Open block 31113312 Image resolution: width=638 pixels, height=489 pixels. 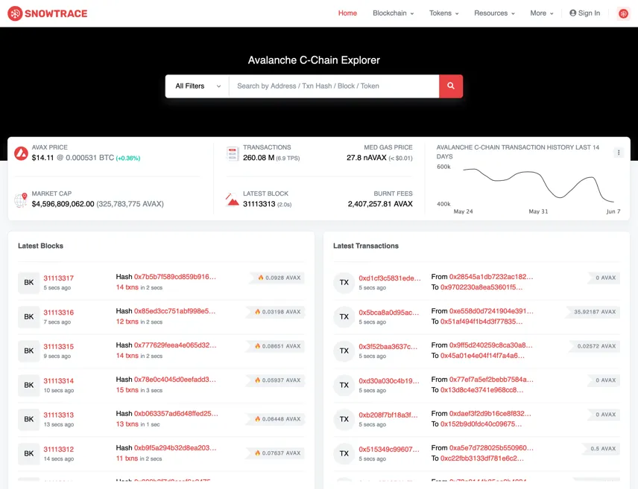click(x=59, y=449)
